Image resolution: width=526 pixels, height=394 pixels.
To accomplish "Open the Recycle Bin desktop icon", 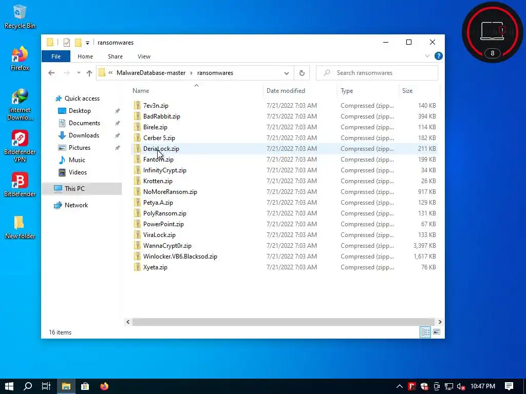I will point(20,17).
